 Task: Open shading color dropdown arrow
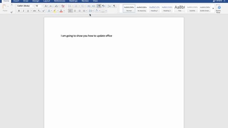pyautogui.click(x=100, y=11)
